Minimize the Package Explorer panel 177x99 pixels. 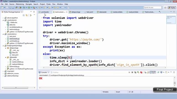coord(31,12)
